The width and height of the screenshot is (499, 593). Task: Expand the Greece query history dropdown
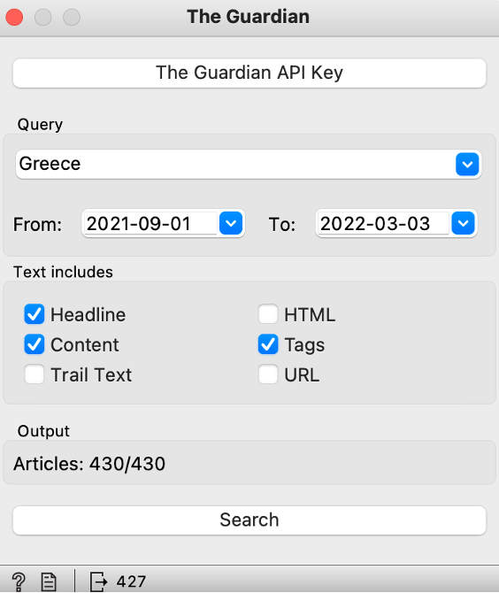click(467, 164)
